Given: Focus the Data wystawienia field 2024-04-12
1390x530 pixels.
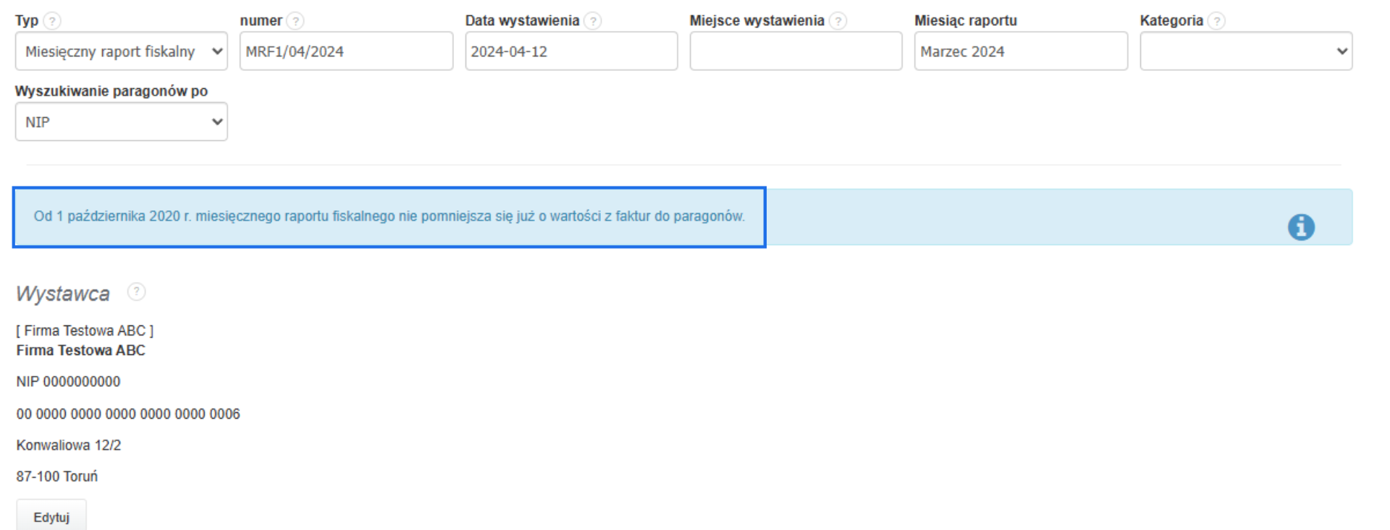Looking at the screenshot, I should (x=571, y=51).
